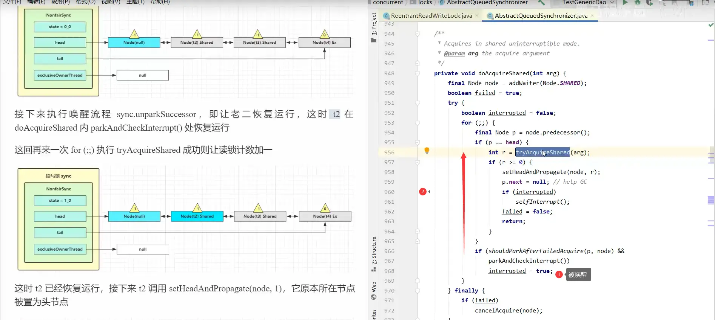This screenshot has height=320, width=715.
Task: Open the 1: Project tool window
Action: click(374, 23)
